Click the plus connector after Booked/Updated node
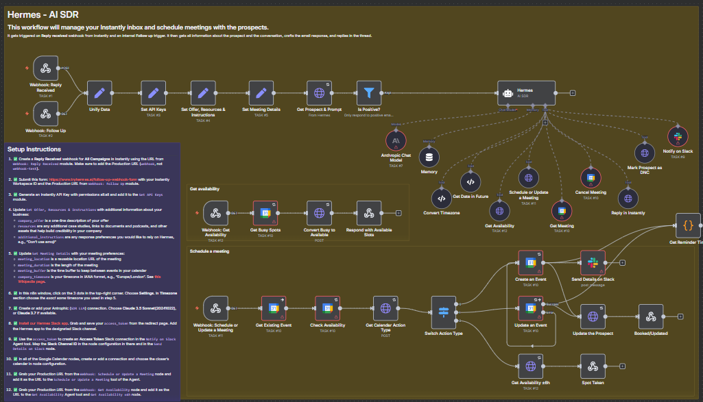 pos(679,316)
